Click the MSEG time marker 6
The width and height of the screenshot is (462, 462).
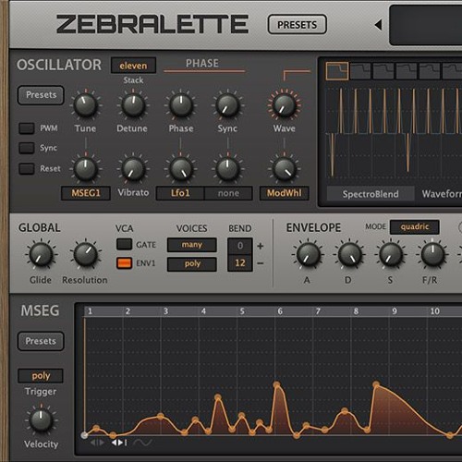click(x=280, y=311)
